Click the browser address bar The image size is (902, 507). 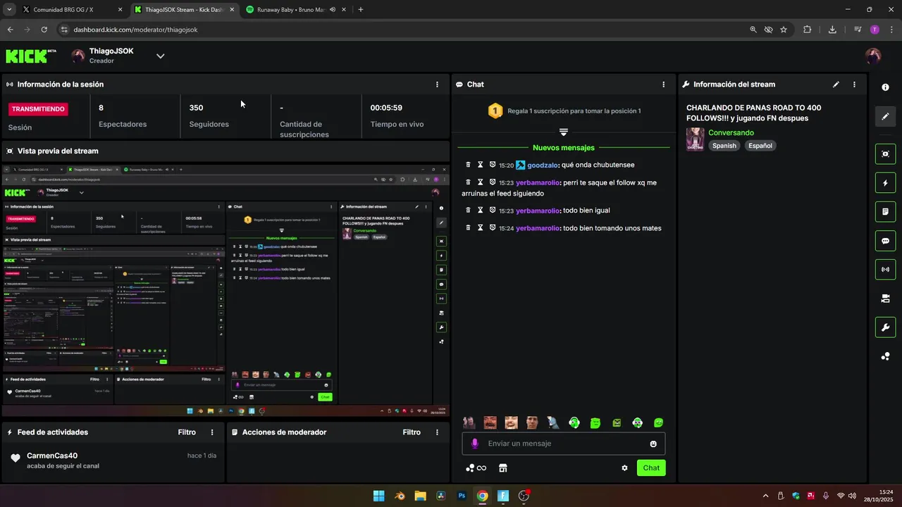(x=402, y=30)
